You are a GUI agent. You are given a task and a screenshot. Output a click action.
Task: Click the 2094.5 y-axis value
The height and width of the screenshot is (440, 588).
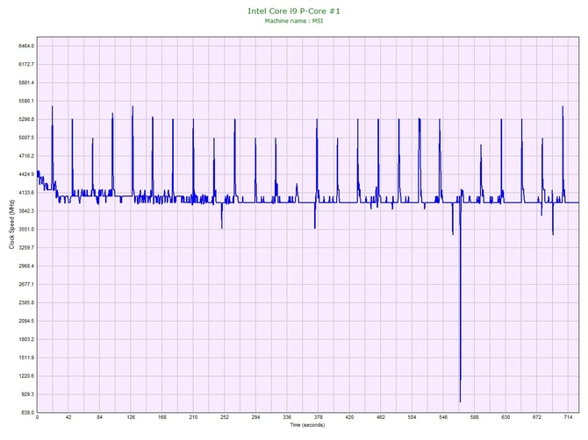click(x=26, y=322)
